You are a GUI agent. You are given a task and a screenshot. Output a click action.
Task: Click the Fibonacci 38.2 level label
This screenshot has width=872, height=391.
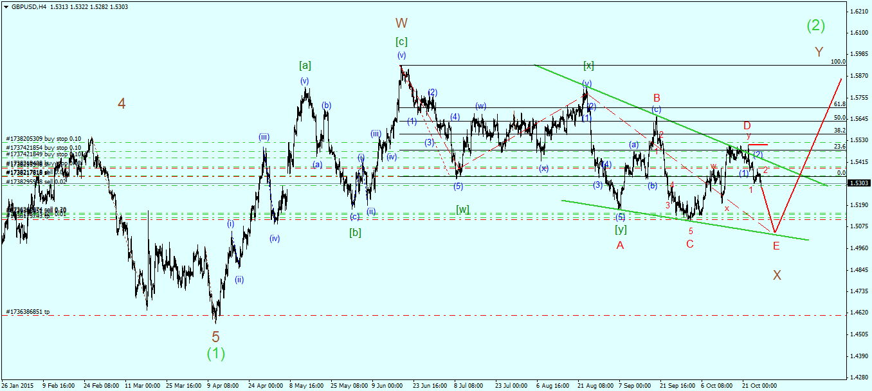(839, 131)
